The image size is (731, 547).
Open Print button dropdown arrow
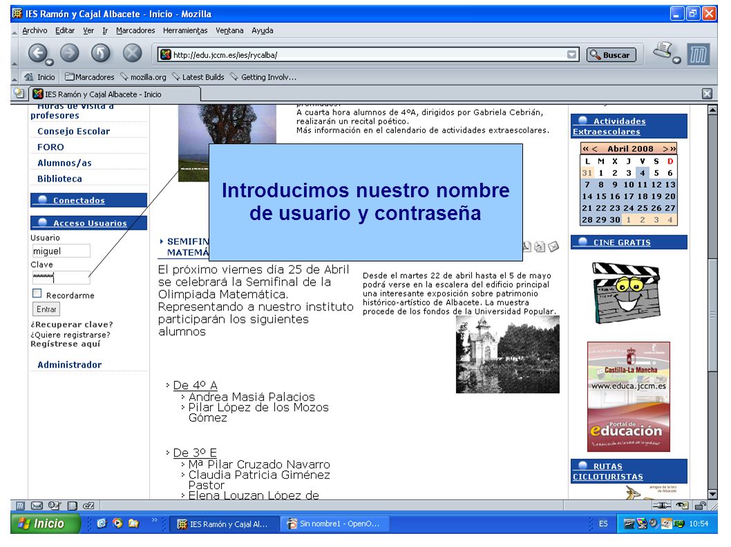(677, 60)
